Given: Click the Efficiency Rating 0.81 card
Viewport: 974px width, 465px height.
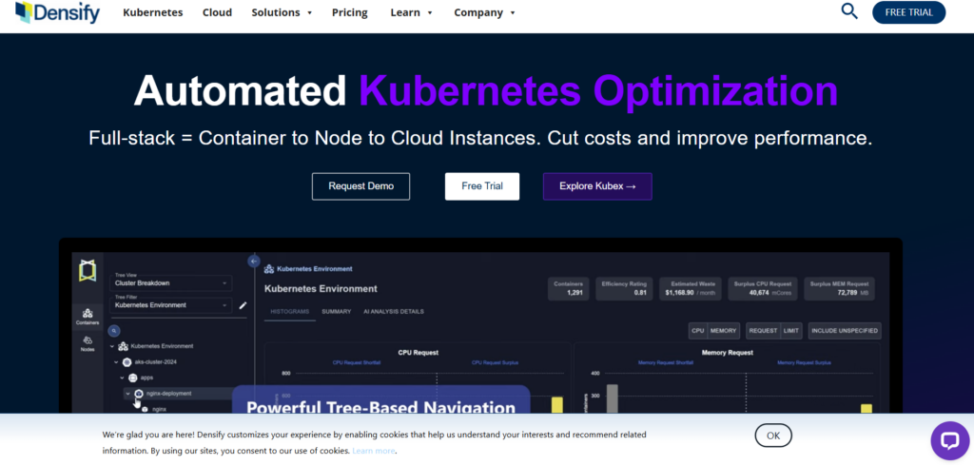Looking at the screenshot, I should coord(624,289).
